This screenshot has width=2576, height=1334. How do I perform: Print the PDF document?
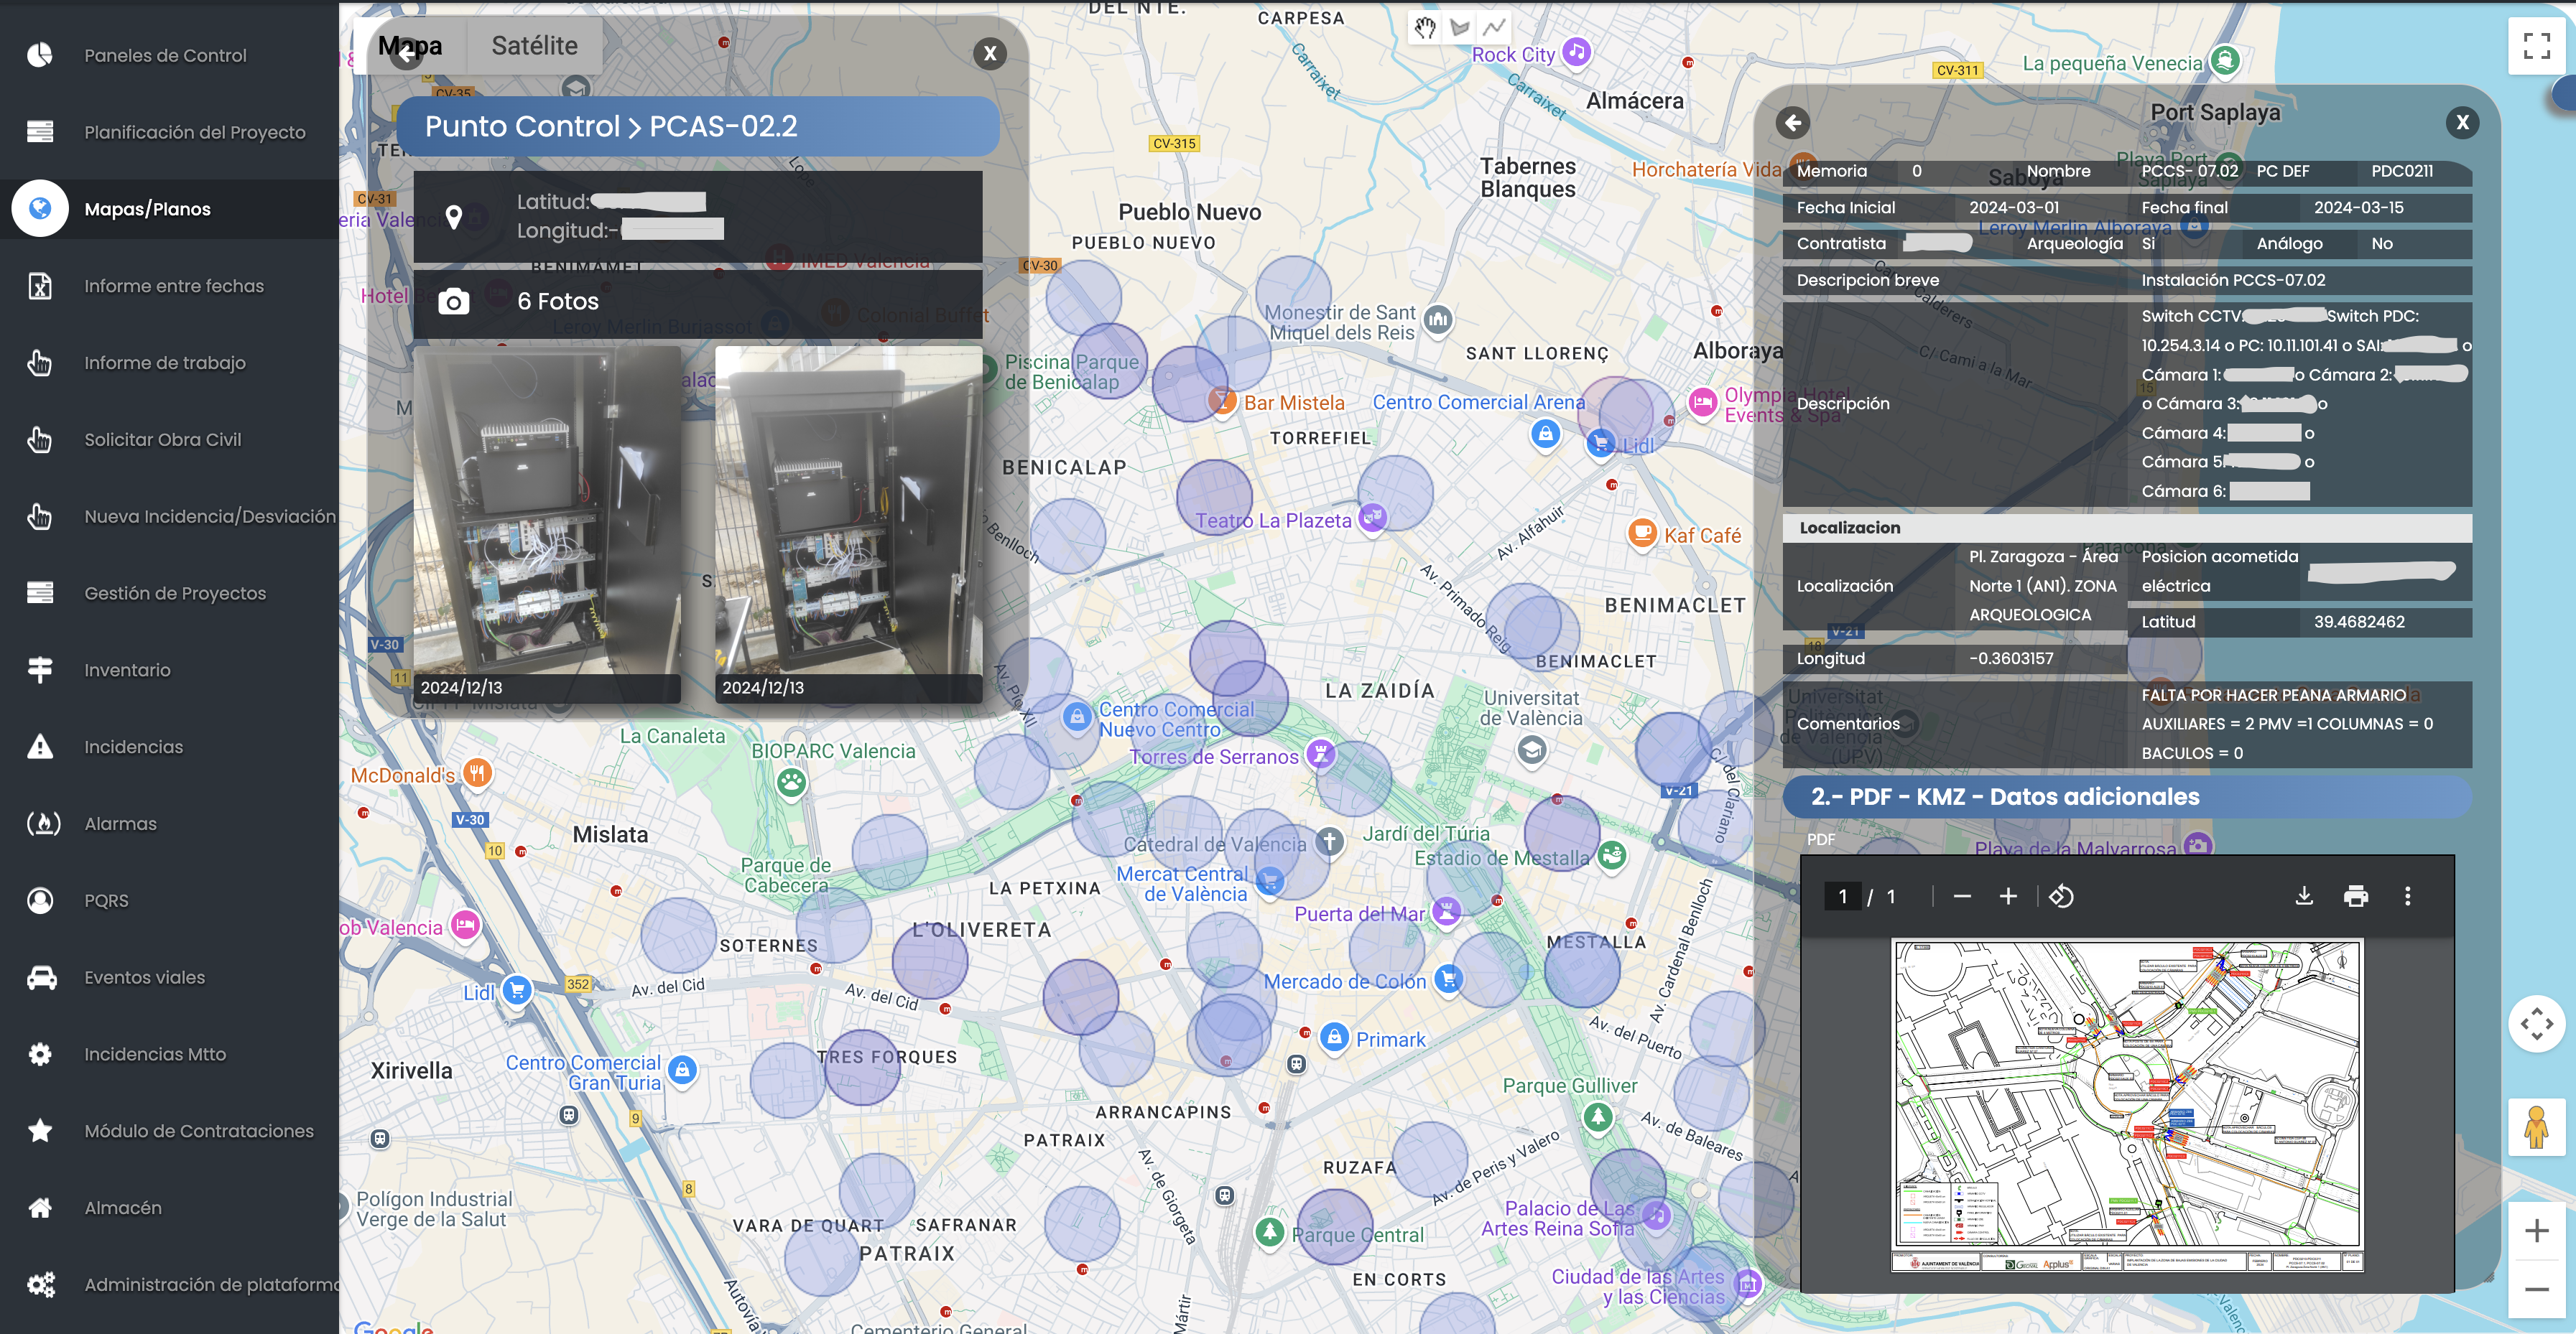[2355, 896]
